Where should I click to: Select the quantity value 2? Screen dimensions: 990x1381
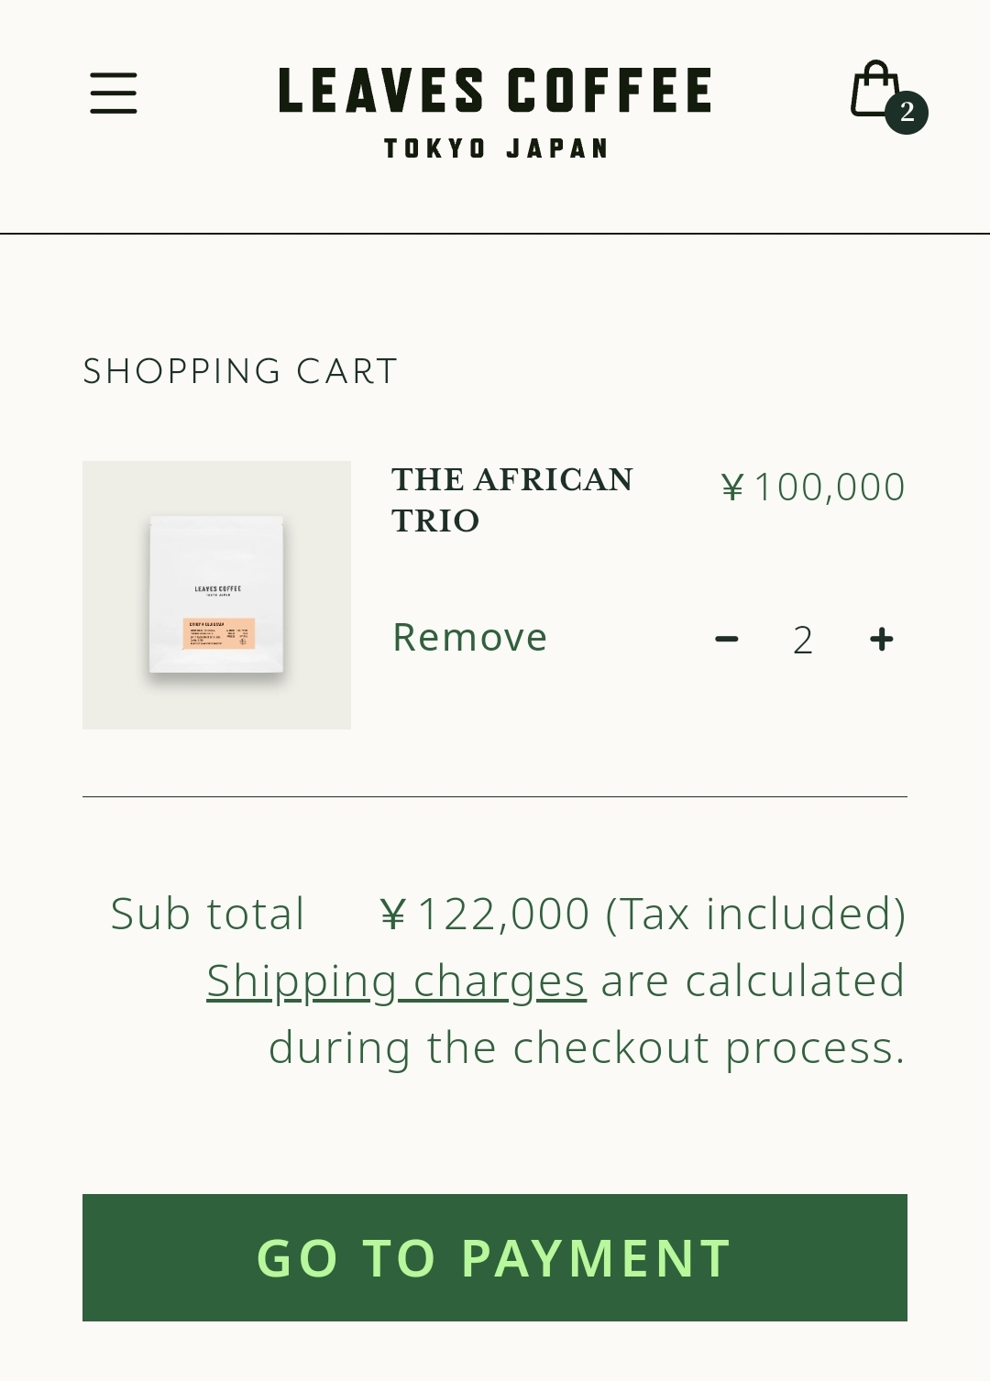803,640
